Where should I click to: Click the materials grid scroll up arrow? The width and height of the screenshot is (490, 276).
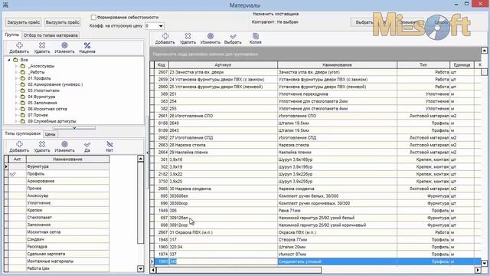tap(484, 51)
